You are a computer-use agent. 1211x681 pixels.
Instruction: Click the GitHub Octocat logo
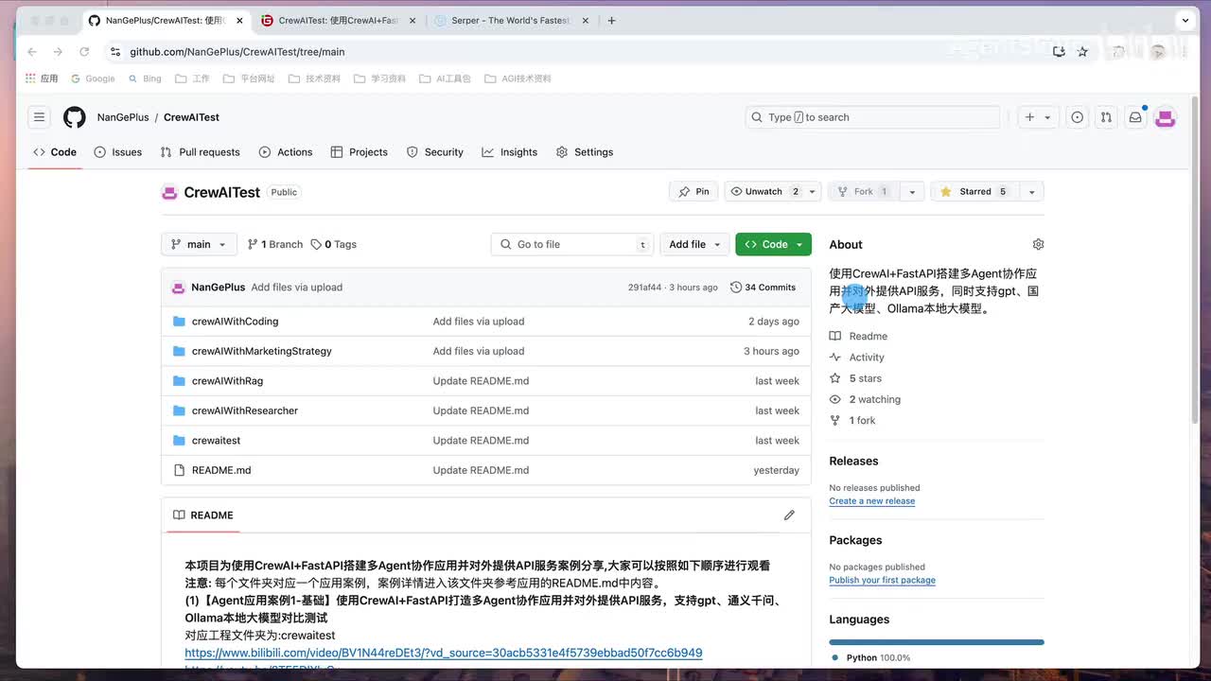(75, 117)
